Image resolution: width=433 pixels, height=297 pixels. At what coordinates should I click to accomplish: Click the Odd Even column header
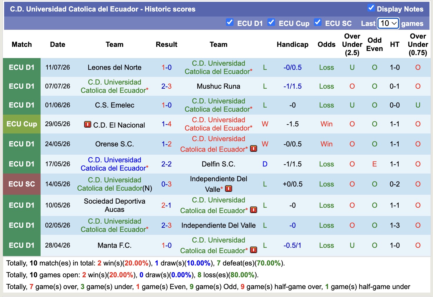coord(374,44)
